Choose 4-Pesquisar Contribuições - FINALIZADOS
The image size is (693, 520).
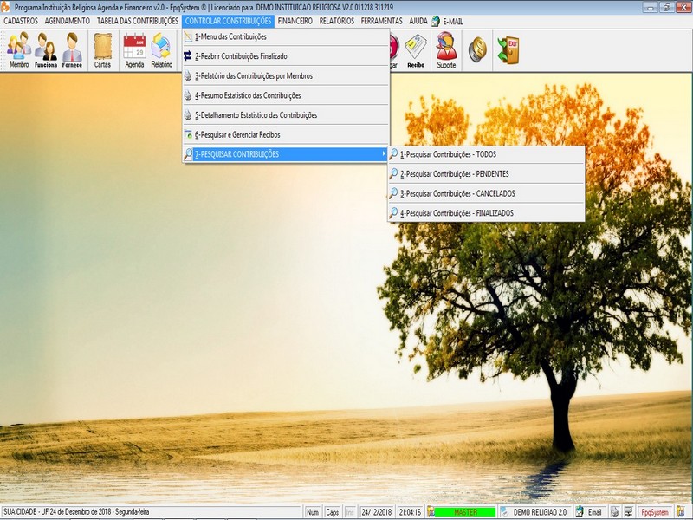(486, 213)
